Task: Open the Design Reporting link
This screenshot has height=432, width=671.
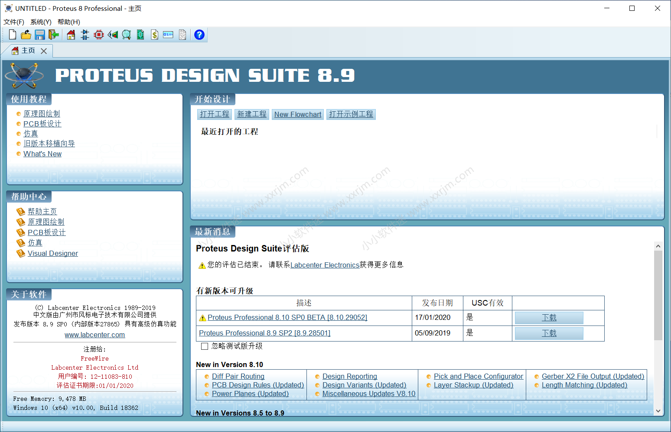Action: coord(350,377)
